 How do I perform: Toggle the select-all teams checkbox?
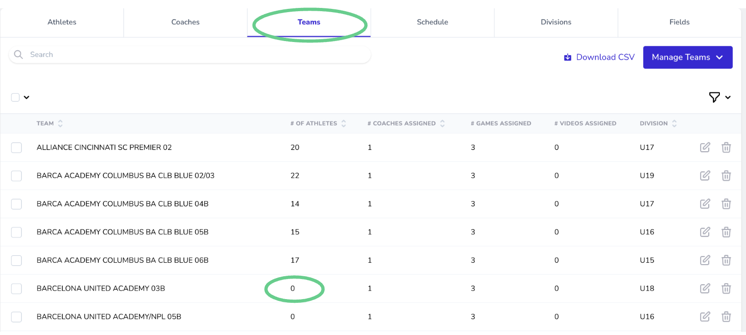[x=15, y=98]
